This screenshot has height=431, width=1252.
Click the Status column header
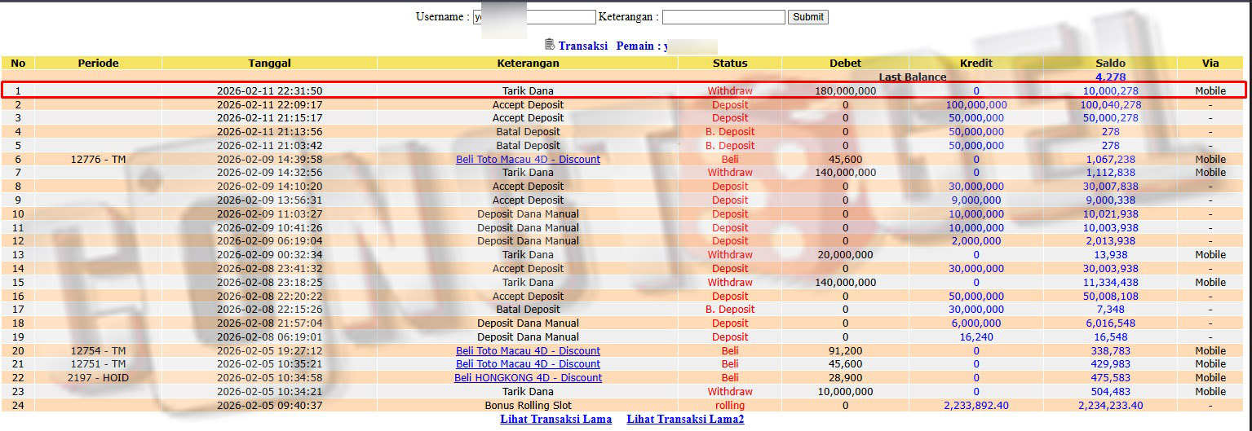(x=729, y=63)
